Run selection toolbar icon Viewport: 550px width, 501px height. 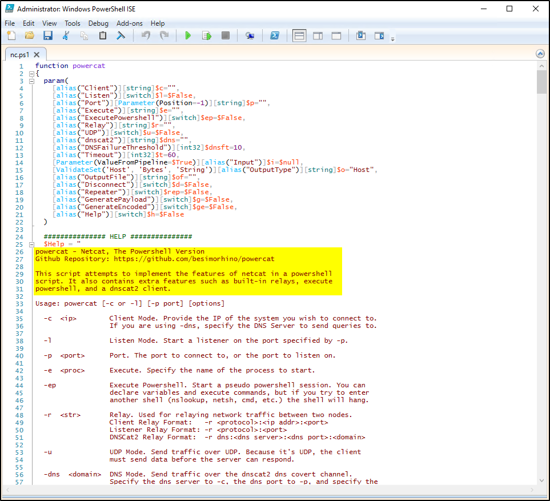point(207,35)
